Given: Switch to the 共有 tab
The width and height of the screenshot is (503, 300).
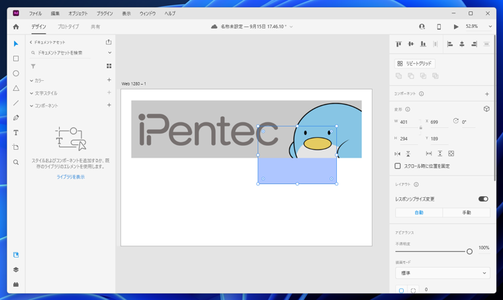Looking at the screenshot, I should tap(95, 26).
